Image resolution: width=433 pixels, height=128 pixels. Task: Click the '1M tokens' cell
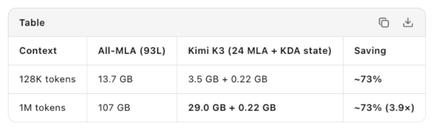42,108
